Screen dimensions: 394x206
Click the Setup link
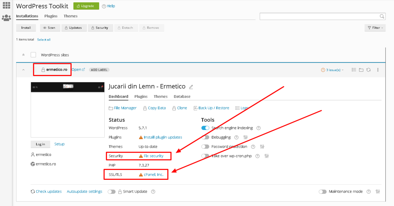[x=59, y=144]
